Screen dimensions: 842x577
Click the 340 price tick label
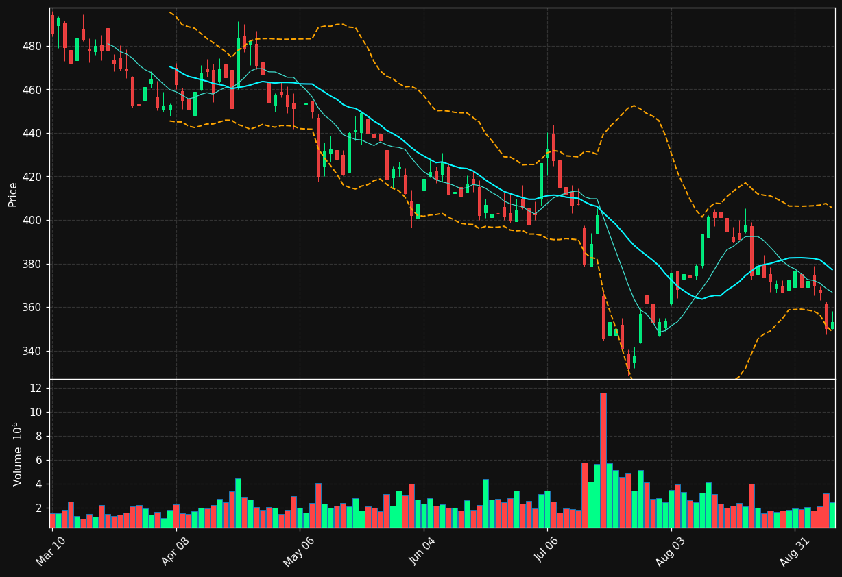33,352
